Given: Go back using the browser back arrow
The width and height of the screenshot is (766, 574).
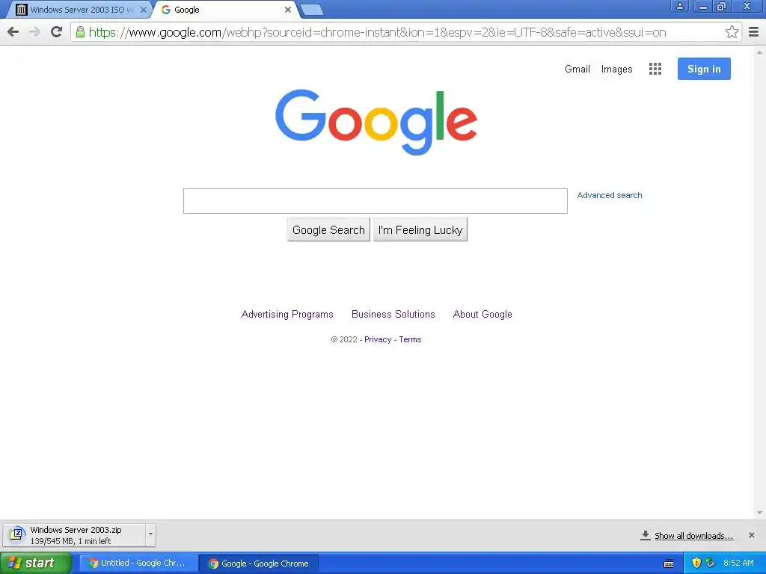Looking at the screenshot, I should pyautogui.click(x=13, y=32).
